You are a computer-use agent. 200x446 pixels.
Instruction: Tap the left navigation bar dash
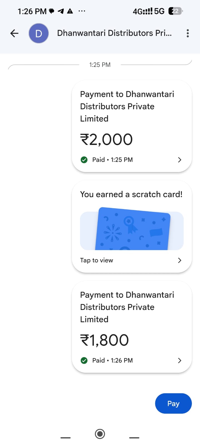pos(66,438)
